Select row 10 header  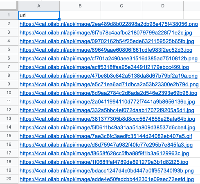[9, 93]
